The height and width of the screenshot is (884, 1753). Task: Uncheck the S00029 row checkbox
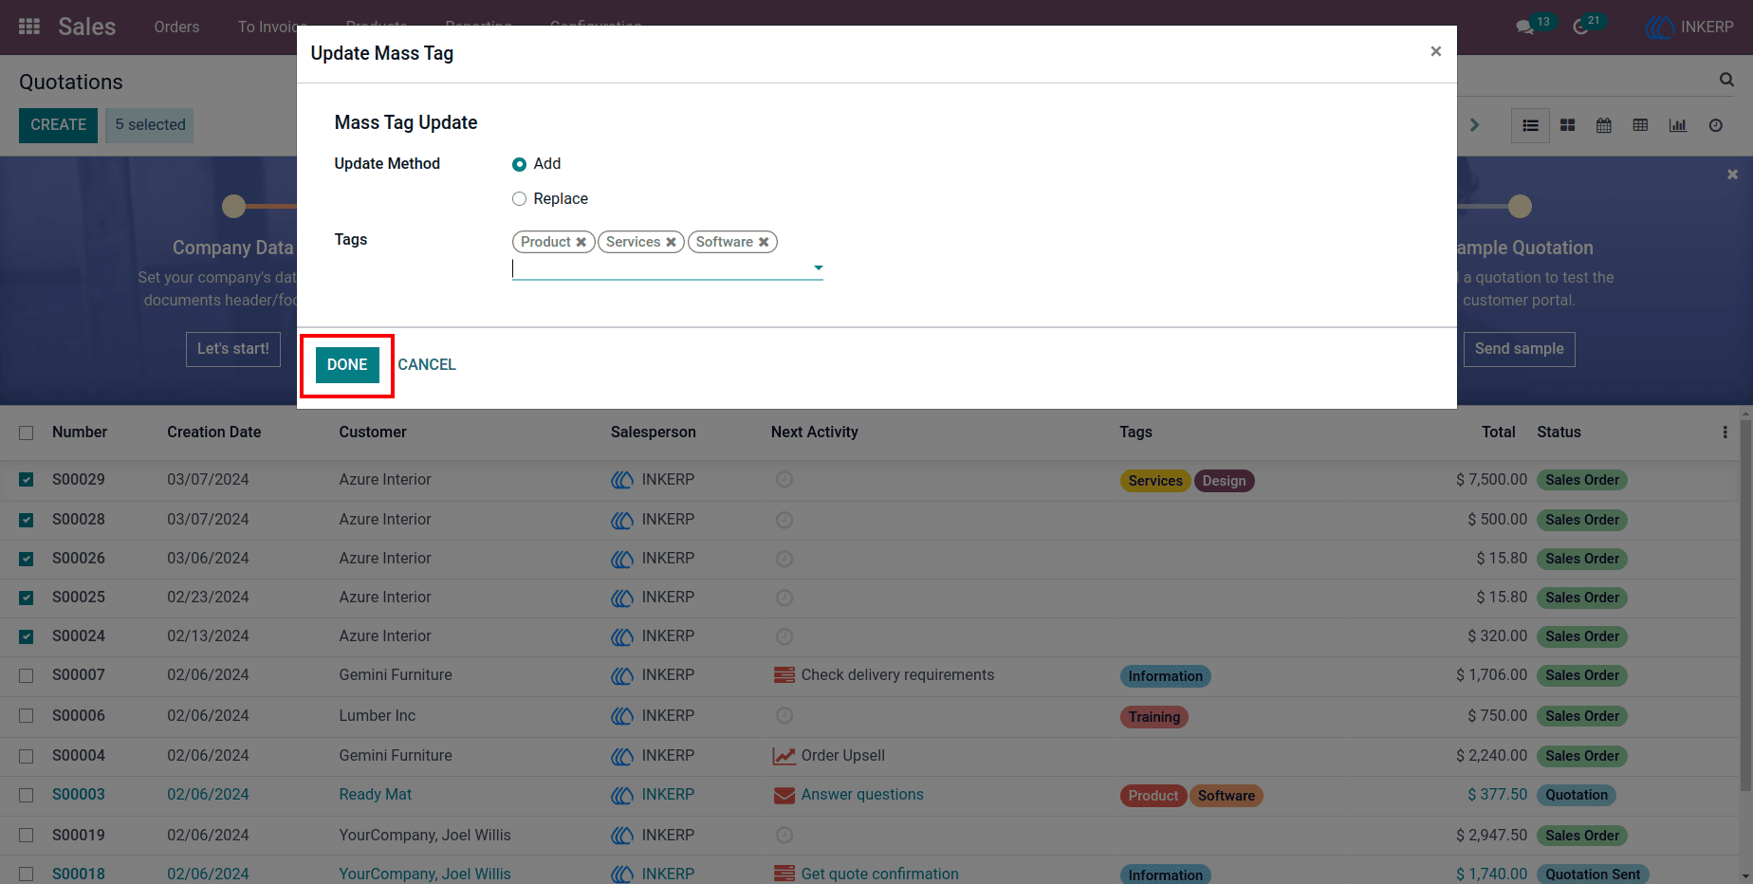coord(27,480)
